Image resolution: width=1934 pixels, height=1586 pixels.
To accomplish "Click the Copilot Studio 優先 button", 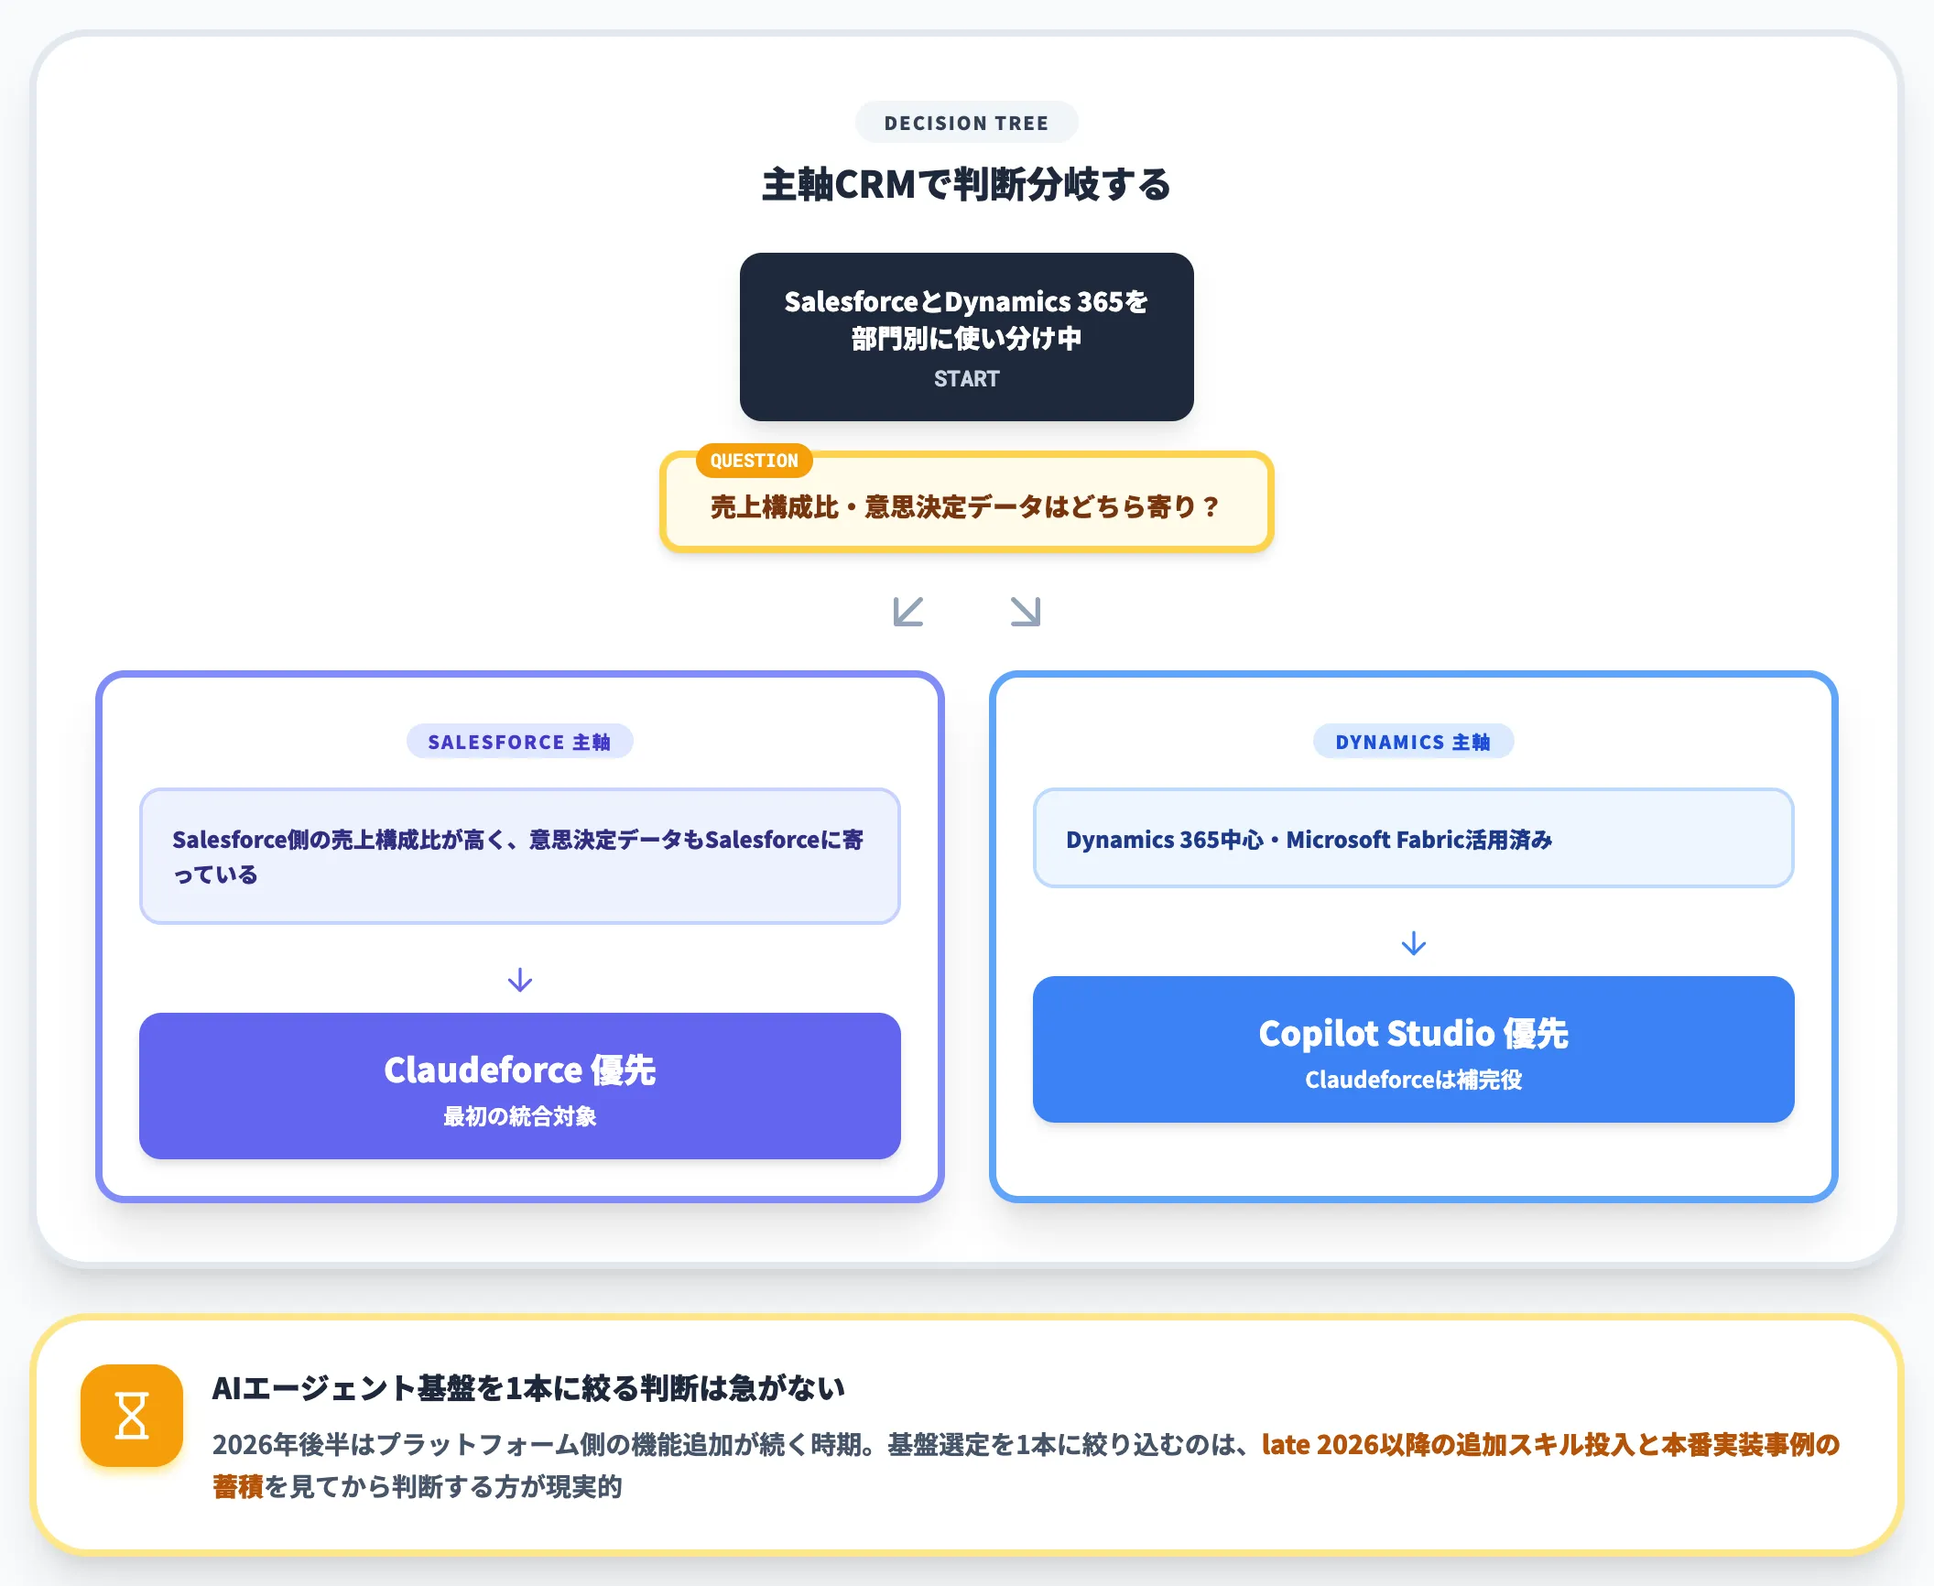I will point(1414,1049).
